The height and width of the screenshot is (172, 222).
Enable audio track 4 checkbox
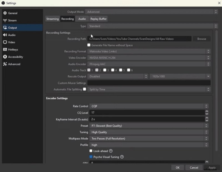pos(113,70)
